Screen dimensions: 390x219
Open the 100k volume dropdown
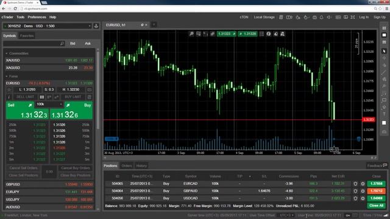[x=49, y=104]
